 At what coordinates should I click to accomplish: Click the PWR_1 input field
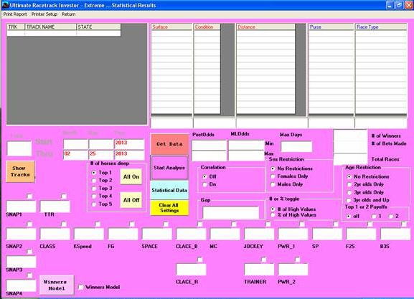(293, 234)
